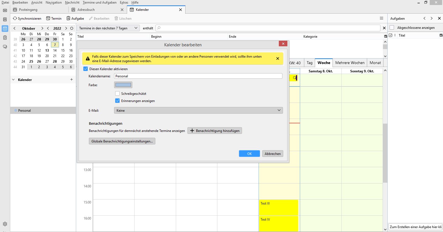Uncheck 'Erinnerungen anzeigen' checkbox
The image size is (443, 232).
pyautogui.click(x=117, y=101)
